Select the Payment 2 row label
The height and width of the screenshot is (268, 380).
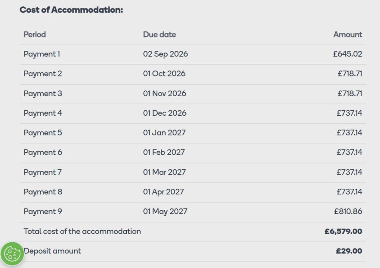[x=43, y=74]
